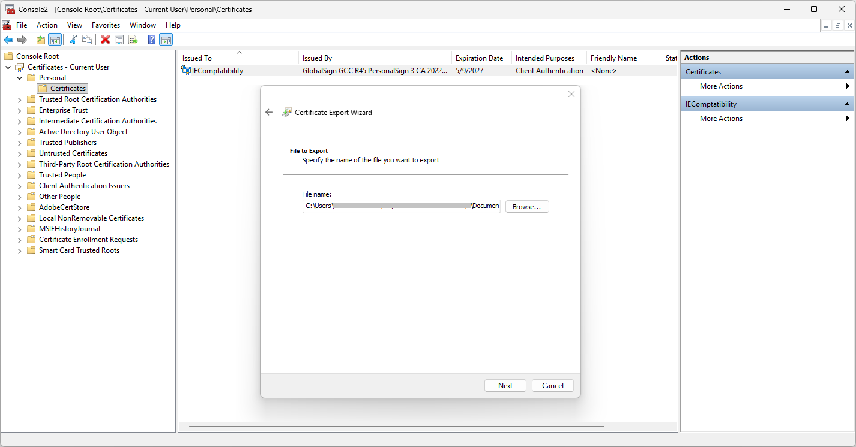Open the Help menu
This screenshot has width=856, height=447.
173,25
